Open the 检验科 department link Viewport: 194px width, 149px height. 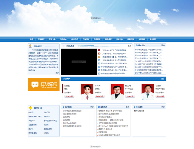pos(46,133)
